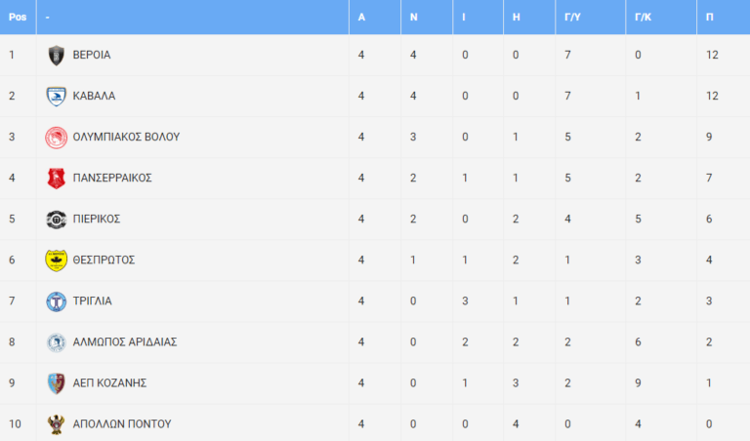Screen dimensions: 750x441
Task: Click the ΠΙΕΡΙΚΟΣ black-and-white logo
Action: [x=56, y=220]
